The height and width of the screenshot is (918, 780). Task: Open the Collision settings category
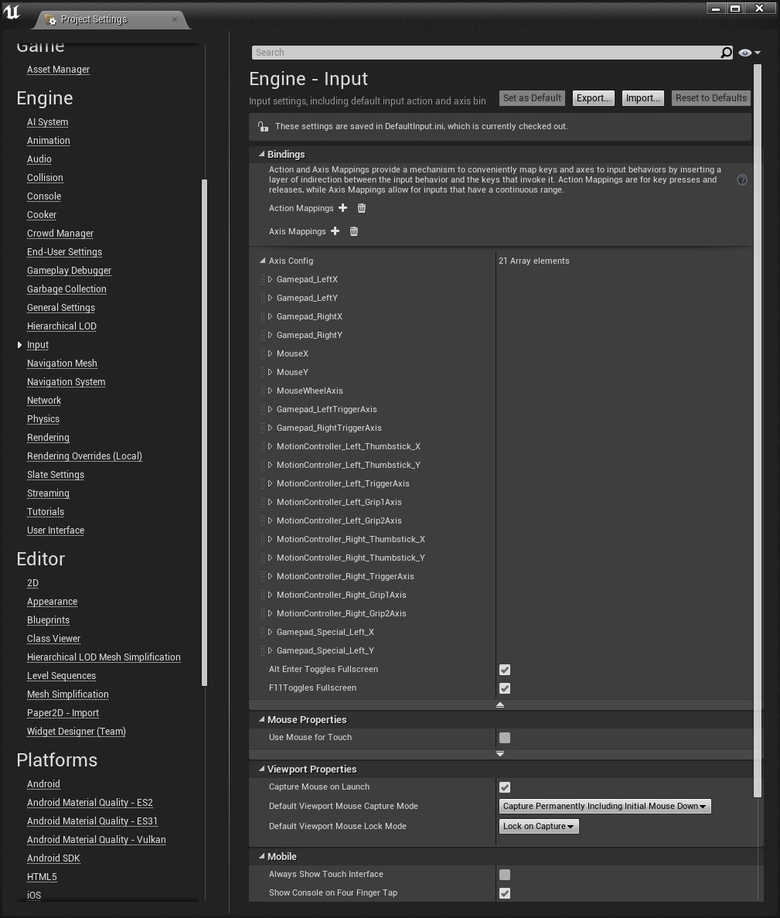pyautogui.click(x=45, y=177)
